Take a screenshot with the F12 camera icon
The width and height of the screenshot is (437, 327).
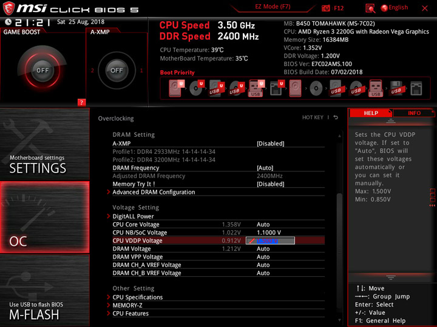326,8
